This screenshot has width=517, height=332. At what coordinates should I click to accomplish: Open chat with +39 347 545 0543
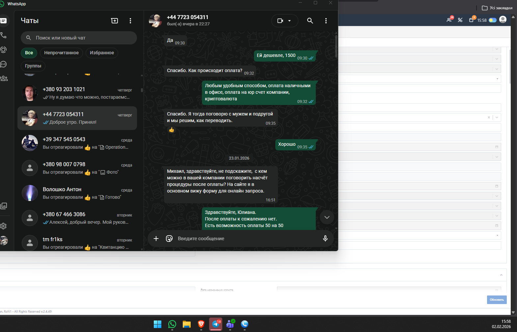click(77, 143)
